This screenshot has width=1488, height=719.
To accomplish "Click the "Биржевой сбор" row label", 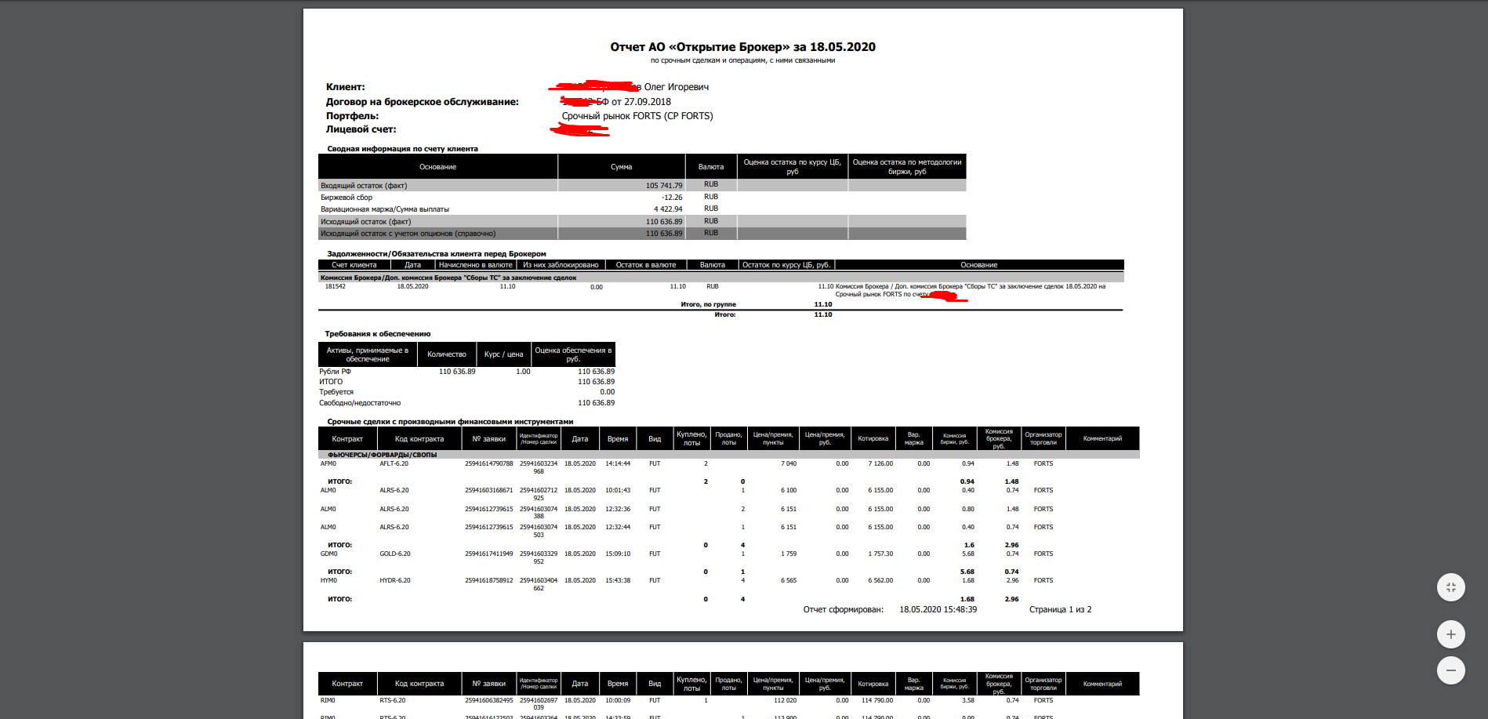I will (347, 198).
